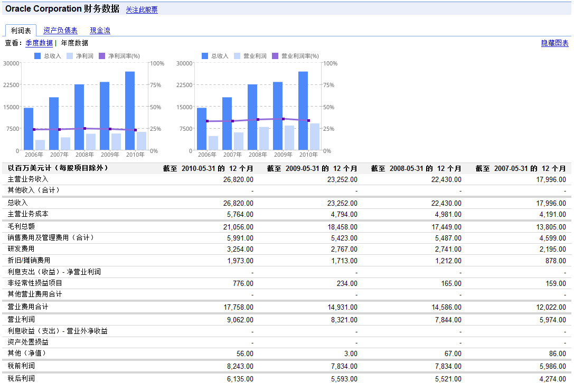574x383 pixels.
Task: Click the 9,062.00 营业利润 cell
Action: pyautogui.click(x=240, y=320)
